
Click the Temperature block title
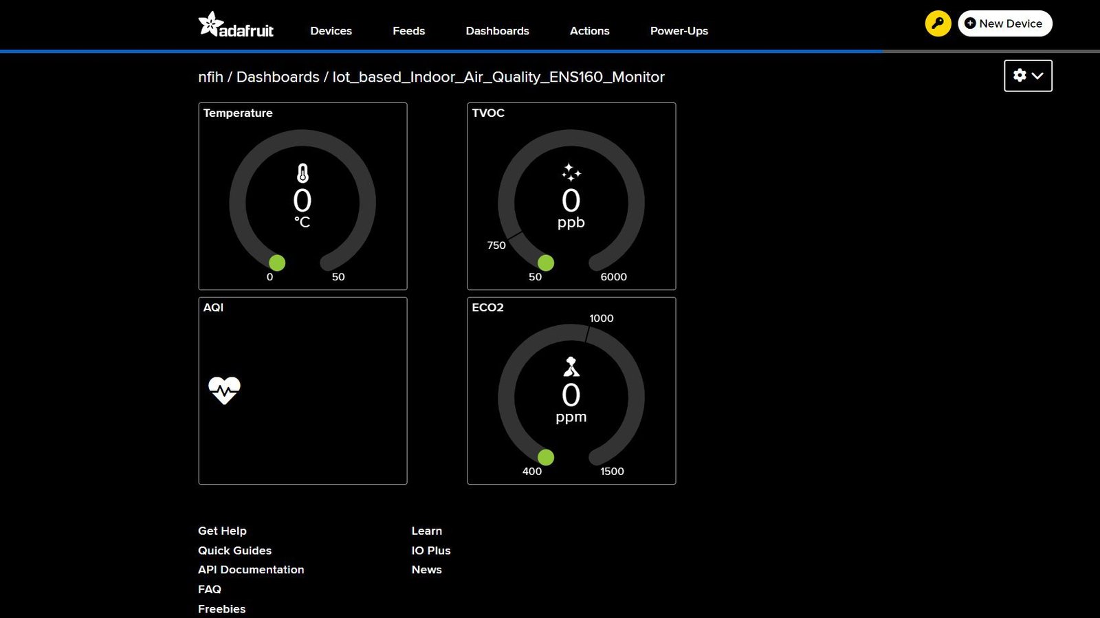coord(238,113)
